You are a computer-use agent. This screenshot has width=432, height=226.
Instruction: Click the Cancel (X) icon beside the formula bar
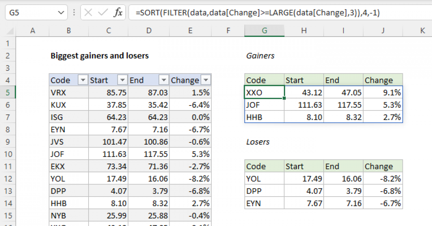[87, 13]
